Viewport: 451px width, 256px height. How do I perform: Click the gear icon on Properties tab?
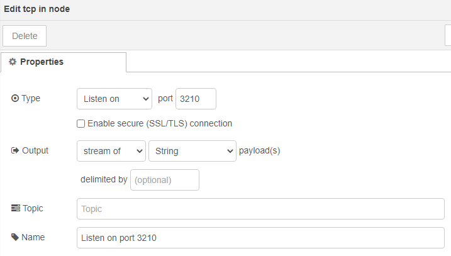pyautogui.click(x=13, y=62)
